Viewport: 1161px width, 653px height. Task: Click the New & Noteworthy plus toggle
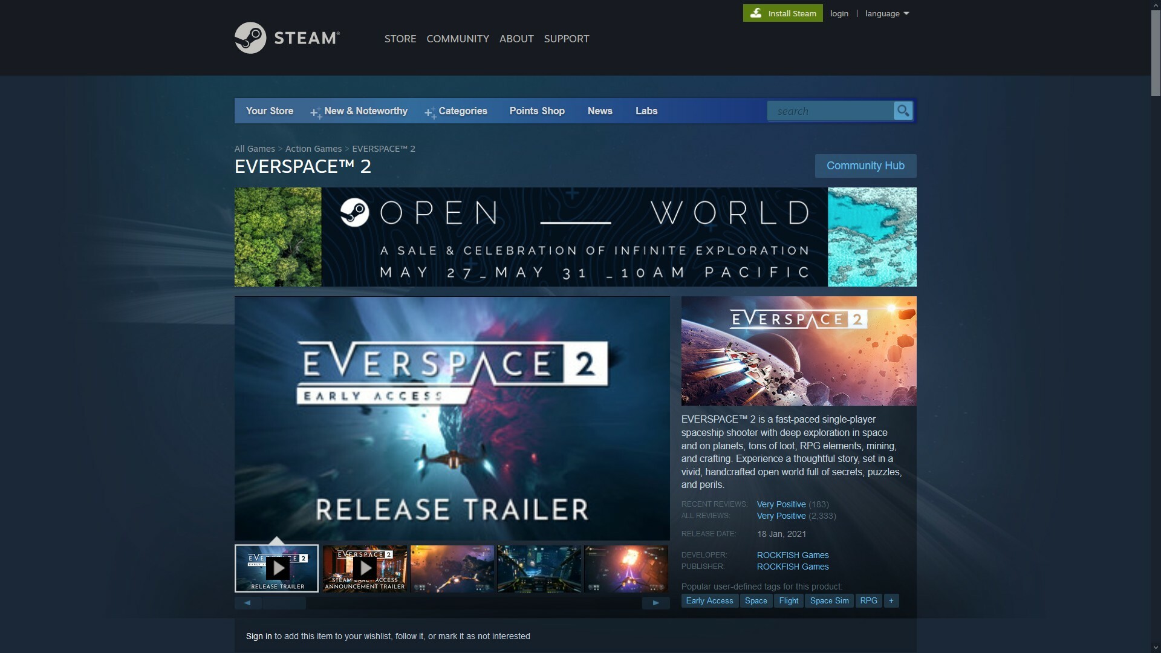click(315, 112)
